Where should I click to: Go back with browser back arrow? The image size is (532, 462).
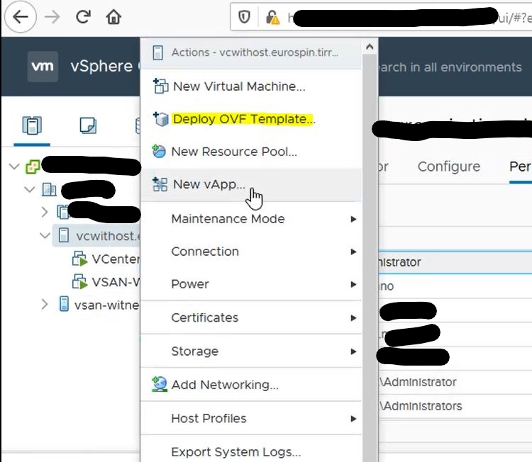pos(21,17)
